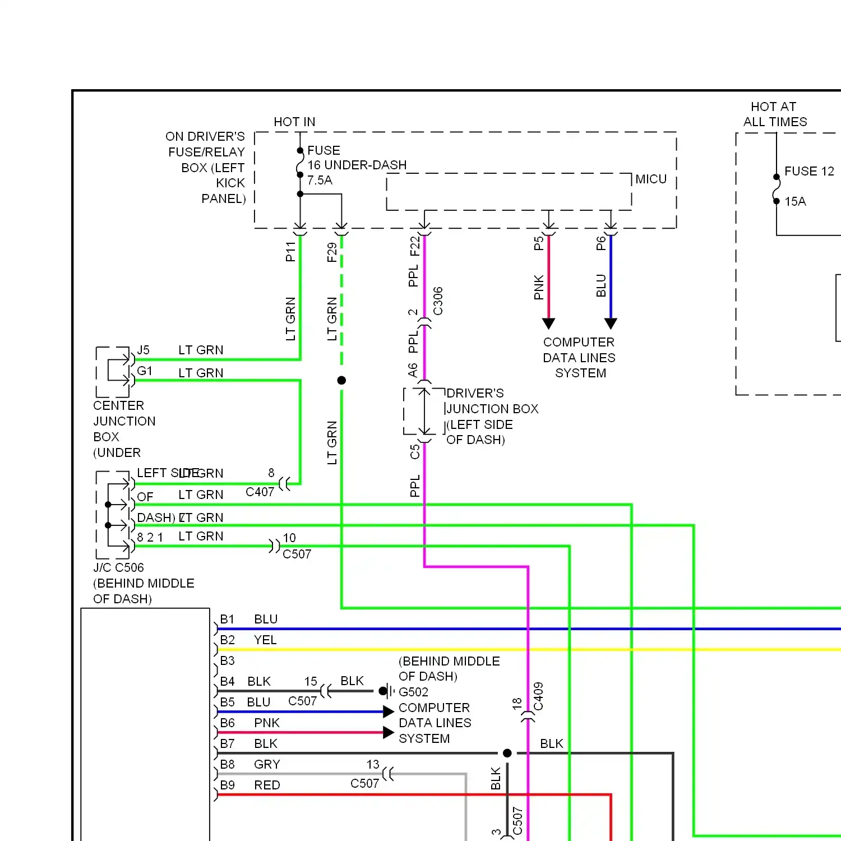
Task: Click the MICU label
Action: coord(651,179)
